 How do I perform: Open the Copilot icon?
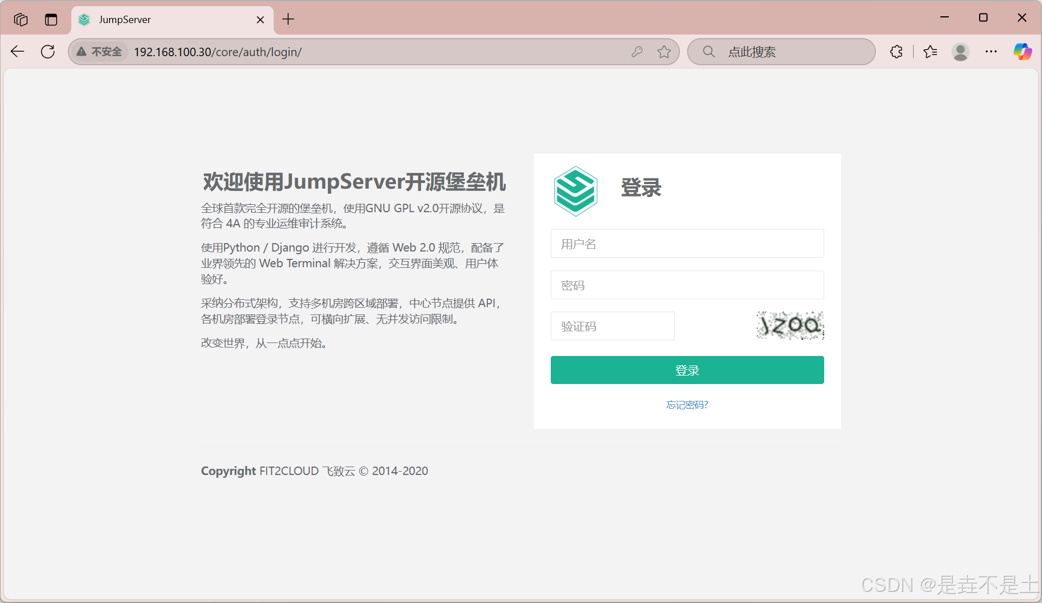click(1022, 52)
